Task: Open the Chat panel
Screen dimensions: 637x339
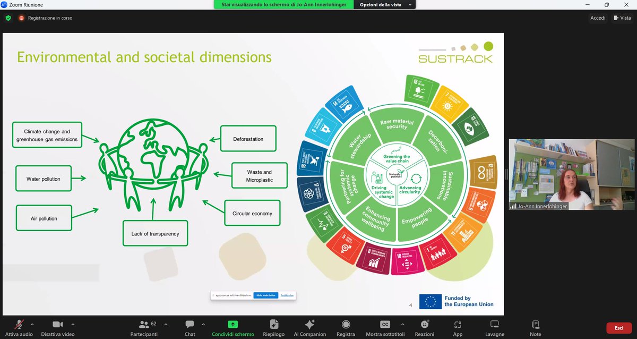Action: 190,327
